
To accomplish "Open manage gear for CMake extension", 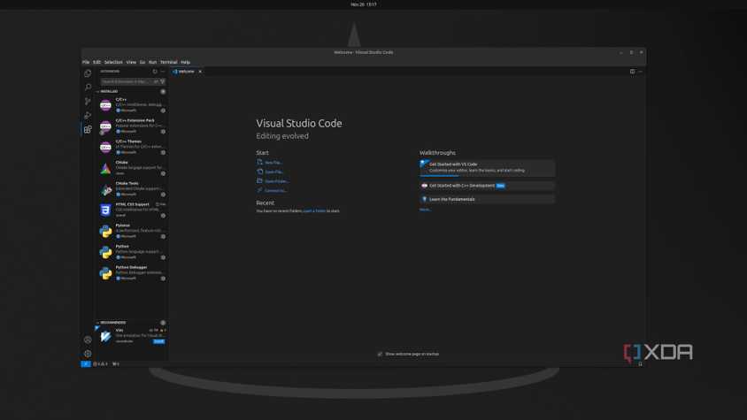I will 163,173.
